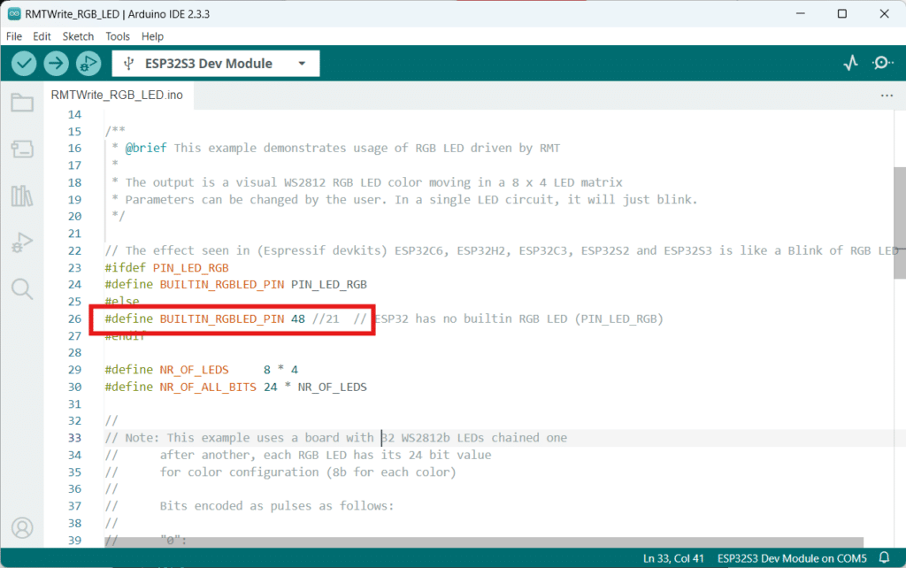Open the Boards Manager sidebar panel

point(22,150)
